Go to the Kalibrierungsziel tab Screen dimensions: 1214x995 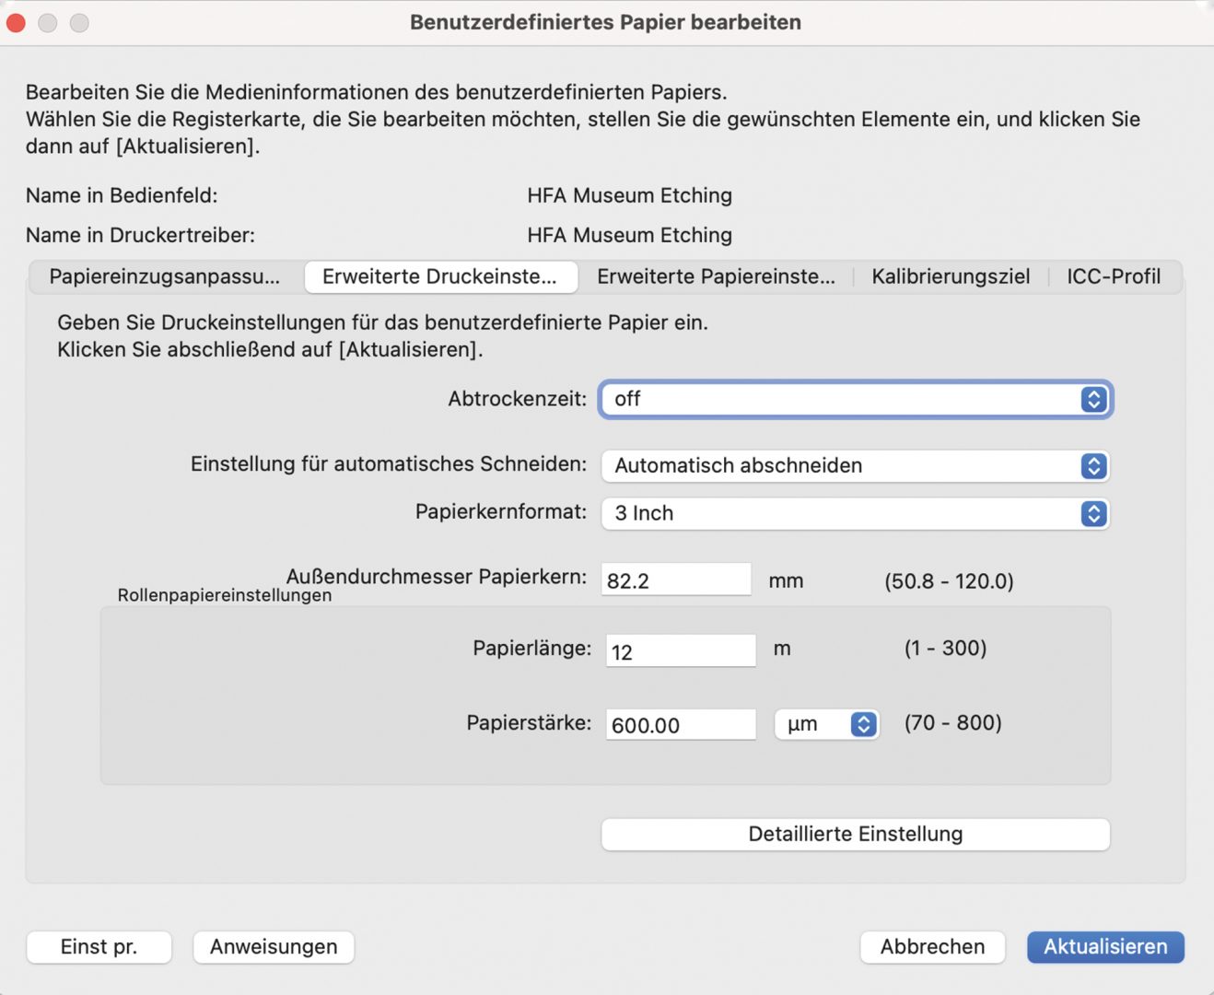[951, 276]
